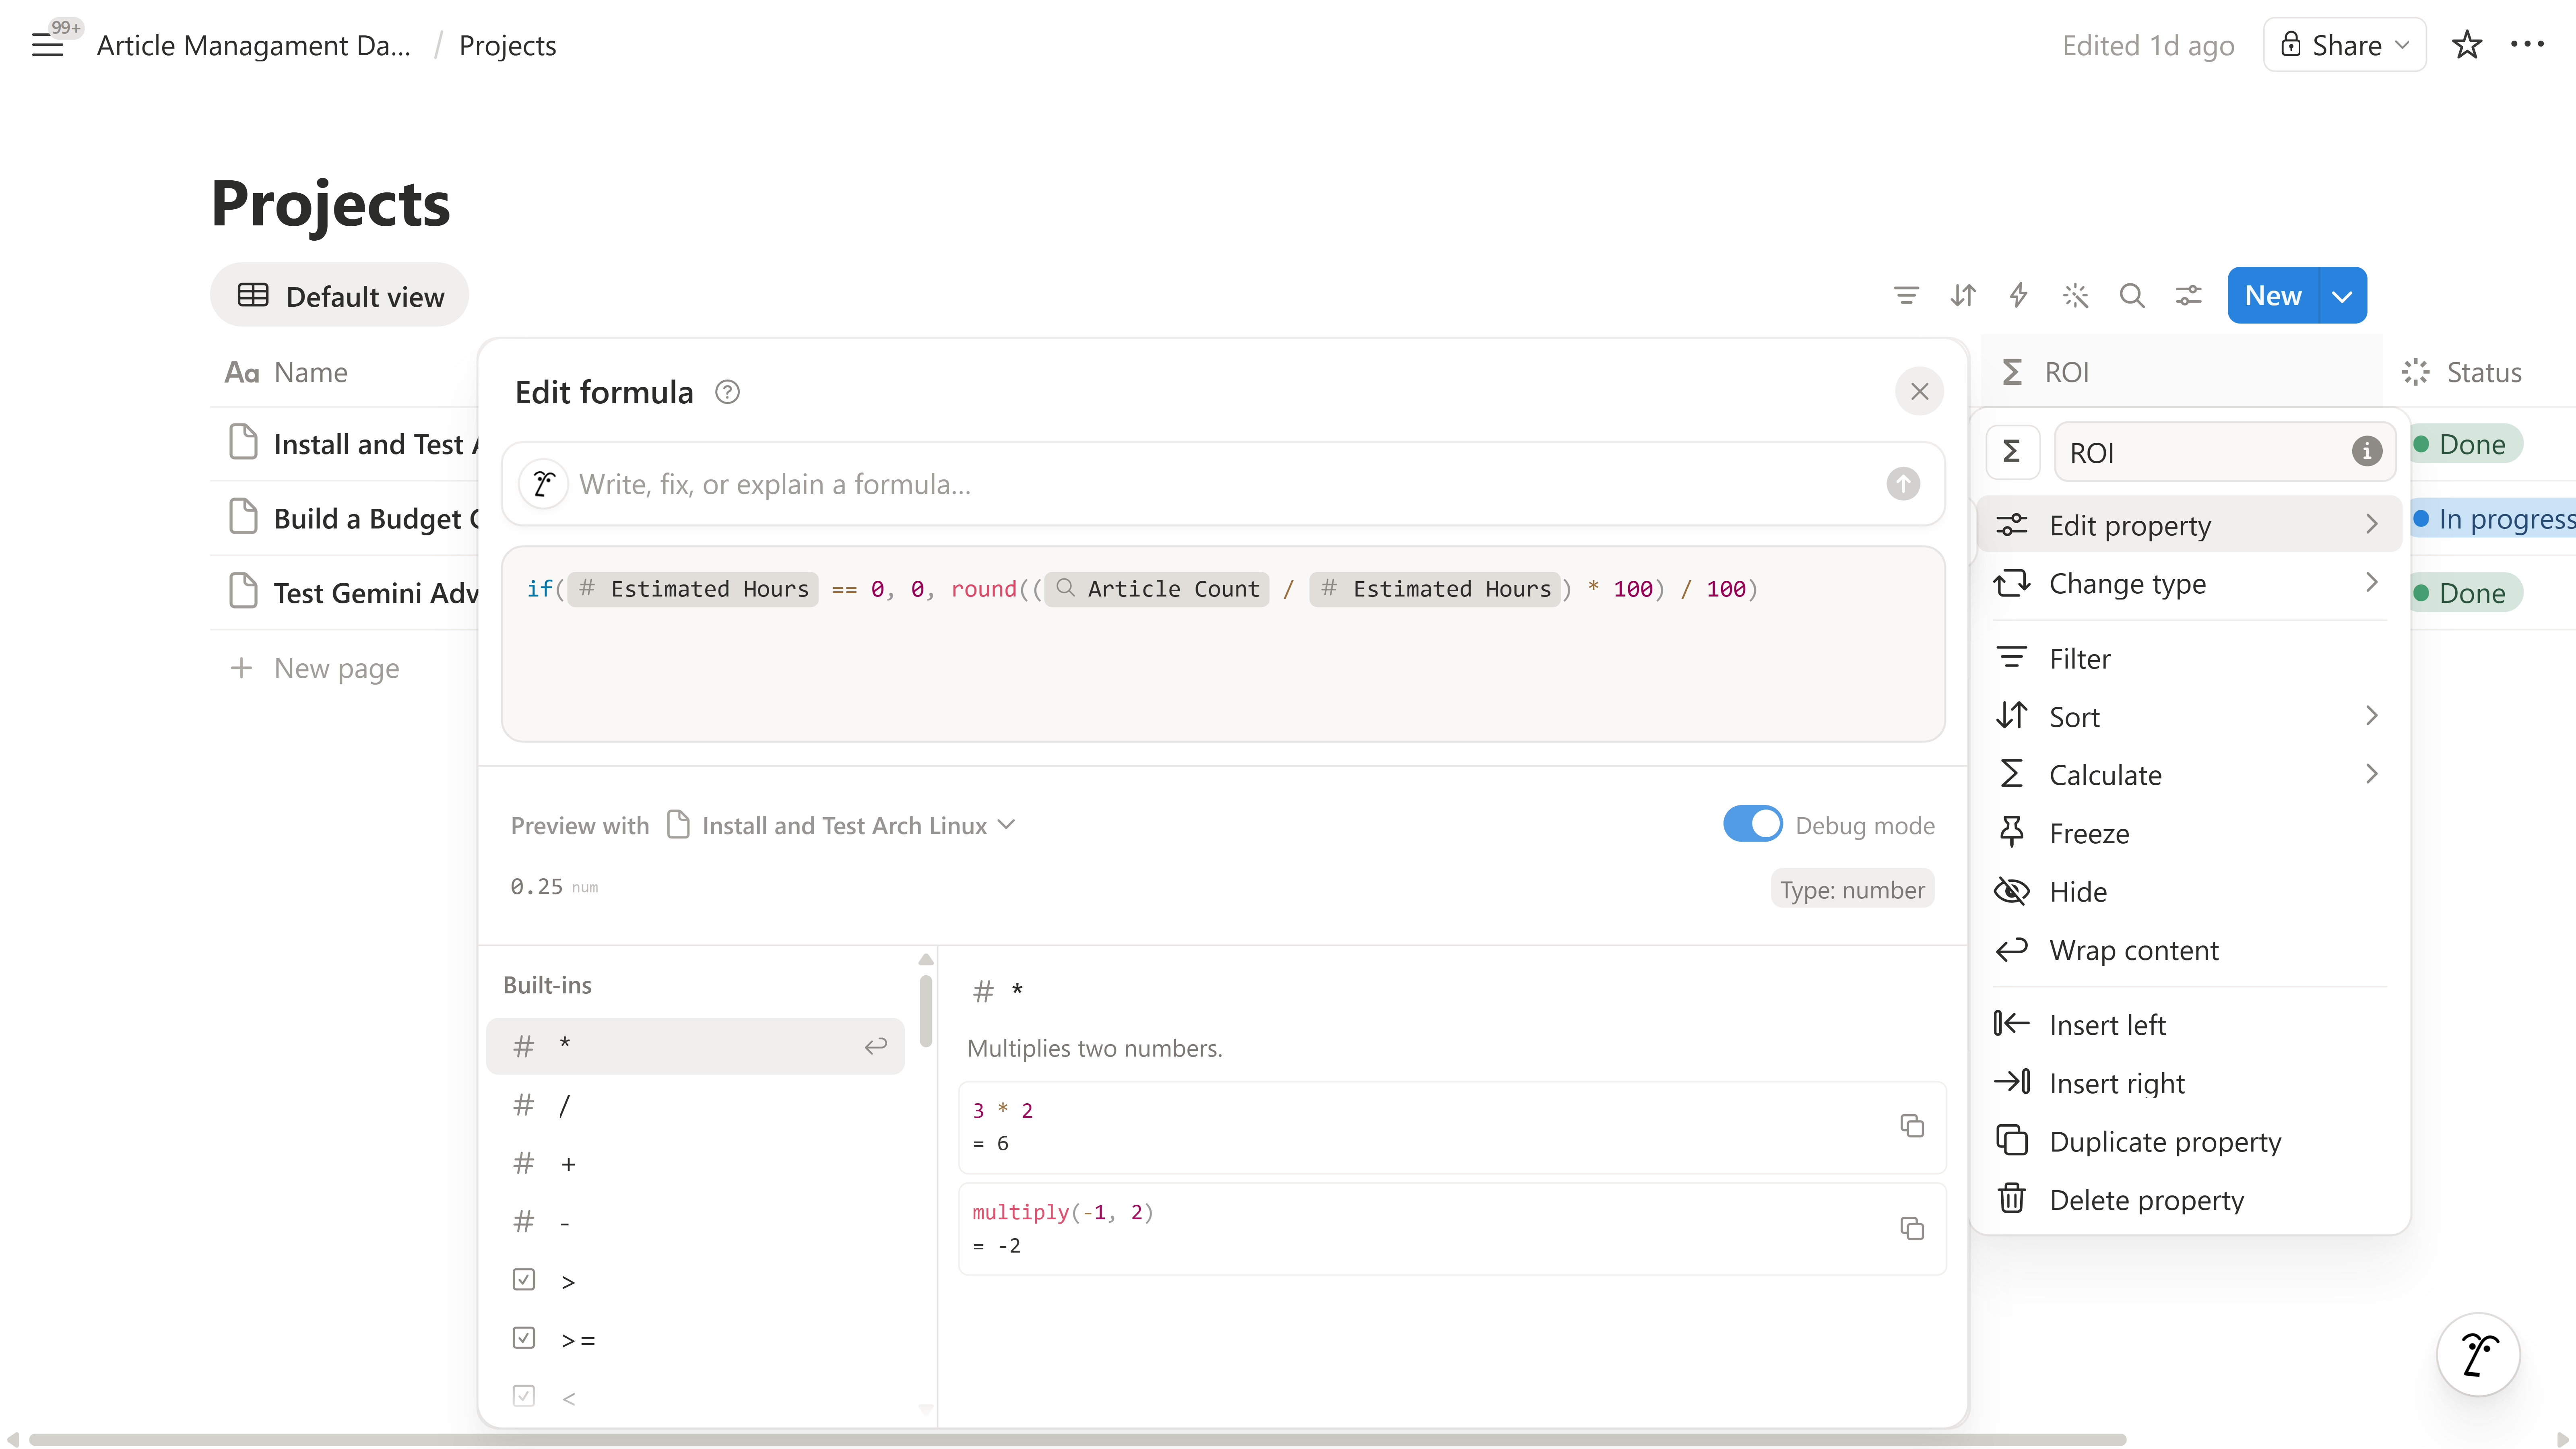This screenshot has width=2576, height=1449.
Task: Click the In progress status tag
Action: [x=2494, y=518]
